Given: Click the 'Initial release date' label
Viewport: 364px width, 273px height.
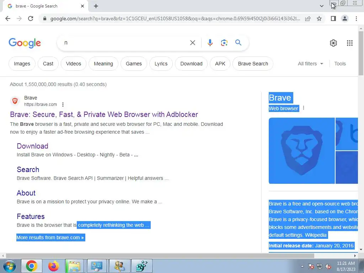Looking at the screenshot, I should (291, 246).
